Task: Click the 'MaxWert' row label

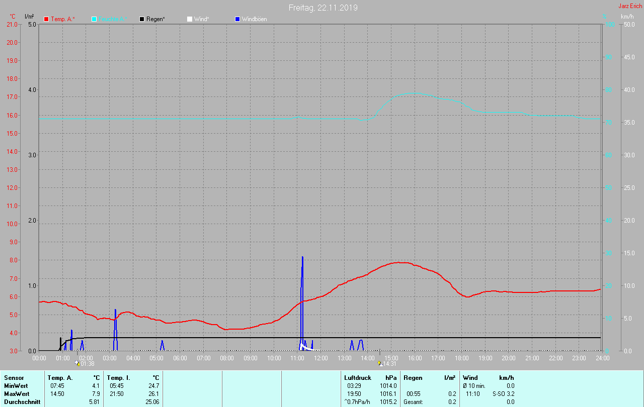Action: tap(17, 394)
